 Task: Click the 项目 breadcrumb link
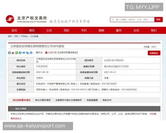pyautogui.click(x=16, y=36)
